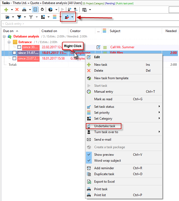The image size is (179, 201).
Task: Check the checkbox of the Edit files task
Action: coord(14,53)
